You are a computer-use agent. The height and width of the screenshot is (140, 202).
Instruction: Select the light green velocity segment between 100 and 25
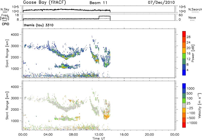point(184,101)
